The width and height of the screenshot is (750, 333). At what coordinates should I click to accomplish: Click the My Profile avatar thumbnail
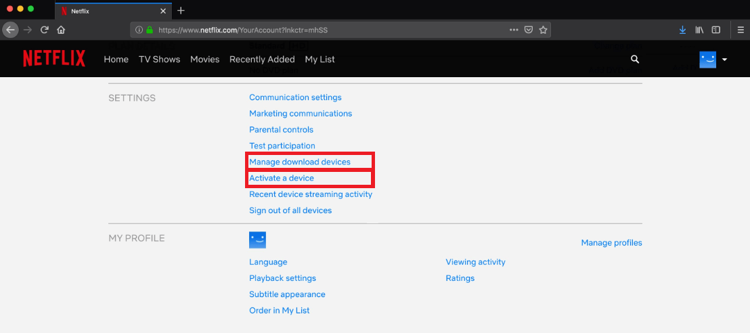pyautogui.click(x=257, y=240)
